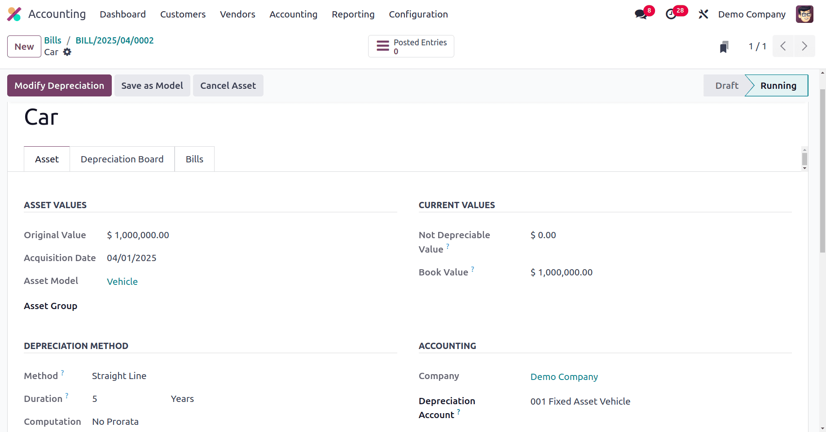The height and width of the screenshot is (432, 826).
Task: Open the Vendors menu
Action: [237, 14]
